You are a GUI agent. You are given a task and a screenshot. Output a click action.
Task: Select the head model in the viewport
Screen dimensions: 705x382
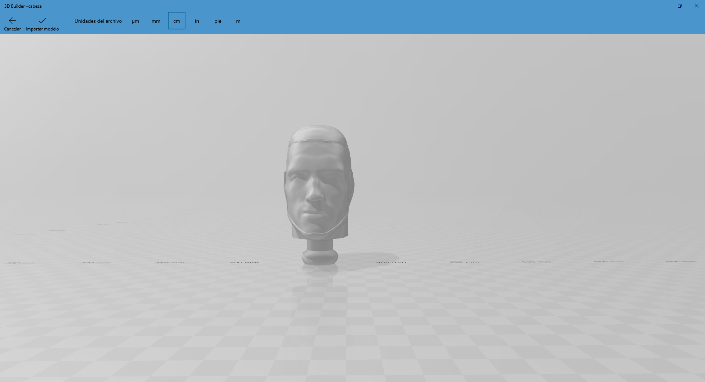click(319, 184)
